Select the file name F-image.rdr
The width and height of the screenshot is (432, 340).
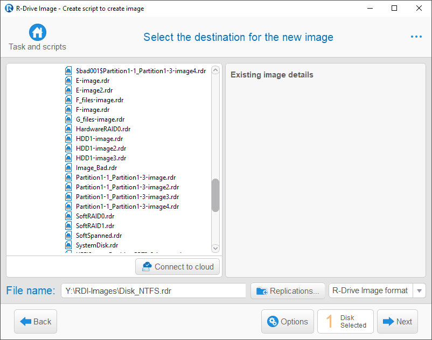point(93,110)
